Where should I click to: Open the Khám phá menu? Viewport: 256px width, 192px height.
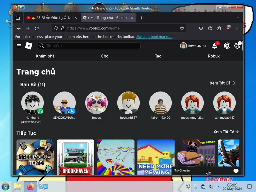45,56
